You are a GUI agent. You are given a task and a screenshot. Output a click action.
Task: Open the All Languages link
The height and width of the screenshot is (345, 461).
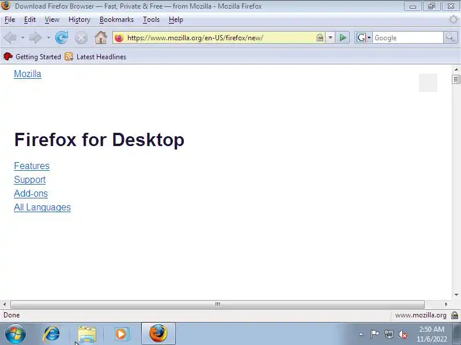pyautogui.click(x=42, y=208)
